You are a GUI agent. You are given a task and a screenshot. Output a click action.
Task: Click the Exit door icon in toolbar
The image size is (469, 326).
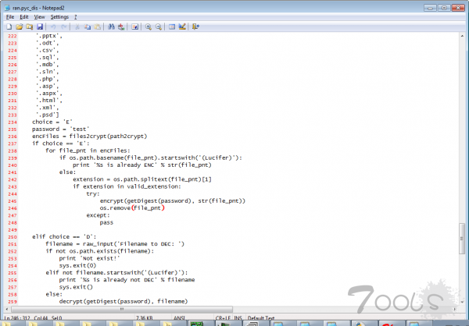point(195,26)
